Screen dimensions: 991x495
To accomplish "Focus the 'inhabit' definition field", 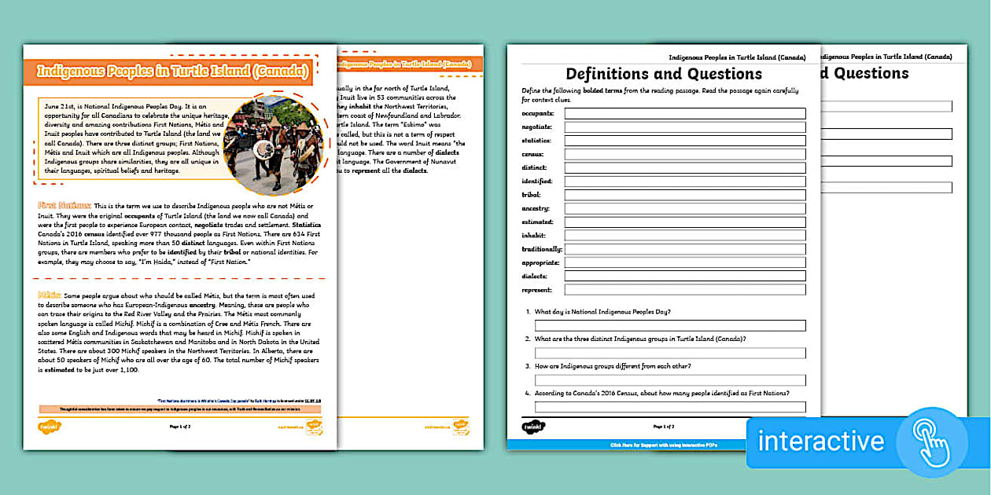I will (x=684, y=236).
